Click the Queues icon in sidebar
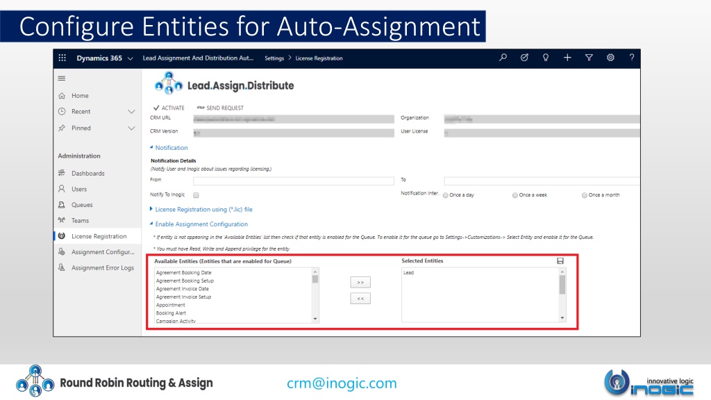 62,205
